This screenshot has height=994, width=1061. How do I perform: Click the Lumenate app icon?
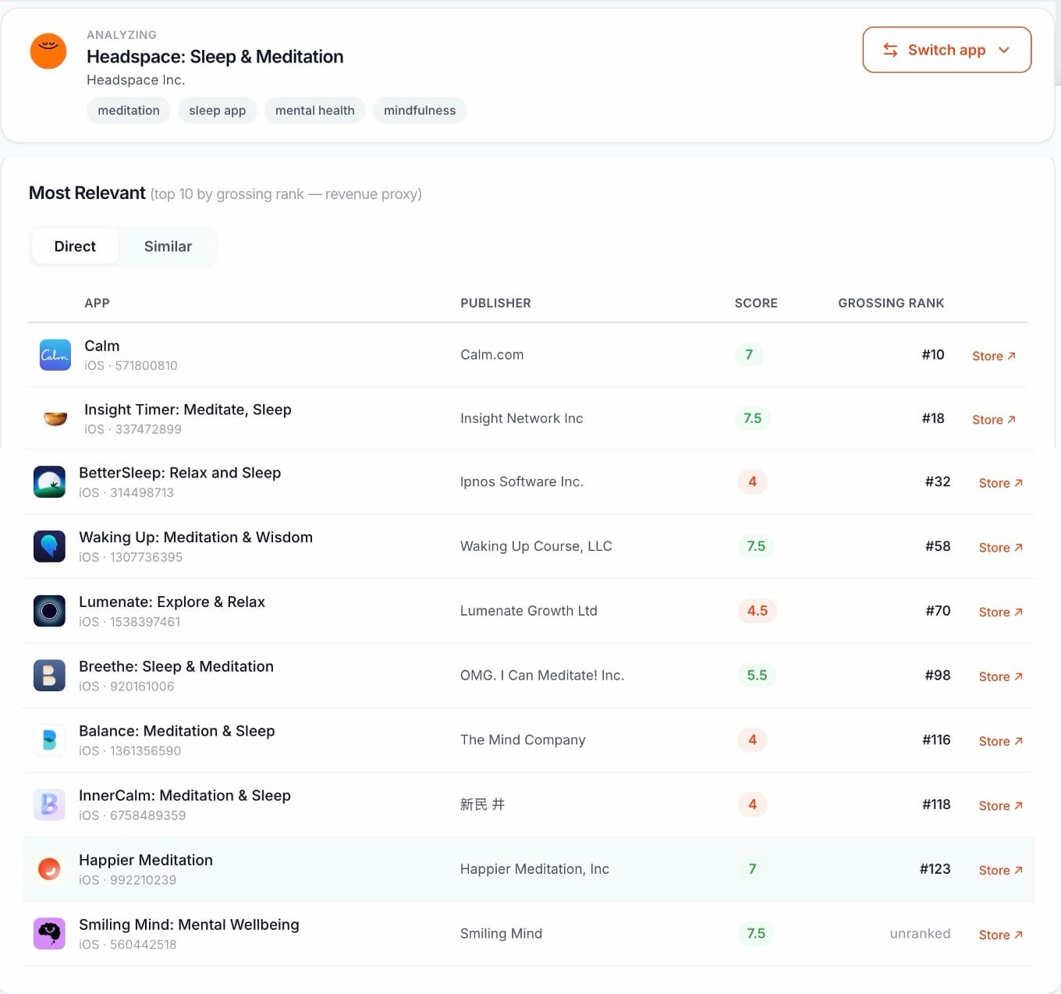click(x=49, y=611)
